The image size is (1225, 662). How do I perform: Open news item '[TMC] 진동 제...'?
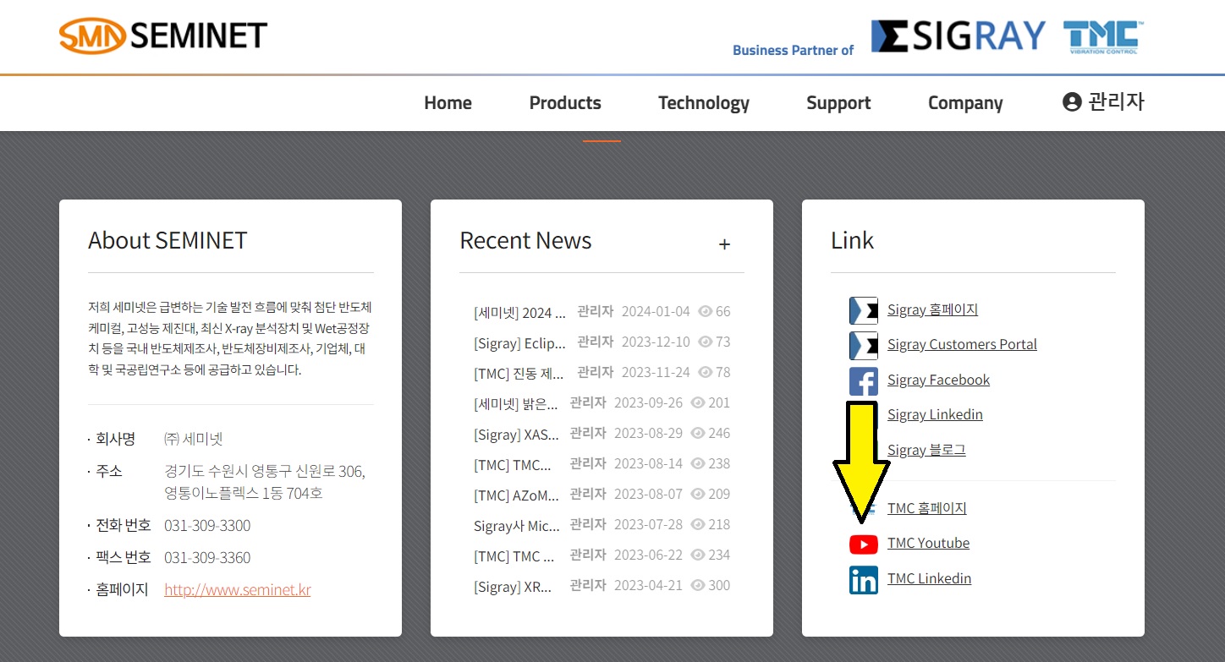[519, 373]
